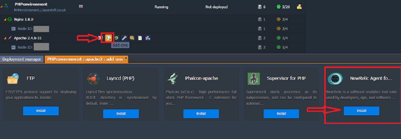Install the FTP add-on
401x139 pixels.
[41, 111]
